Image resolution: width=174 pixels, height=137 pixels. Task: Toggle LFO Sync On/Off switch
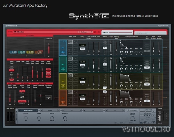pyautogui.click(x=12, y=79)
